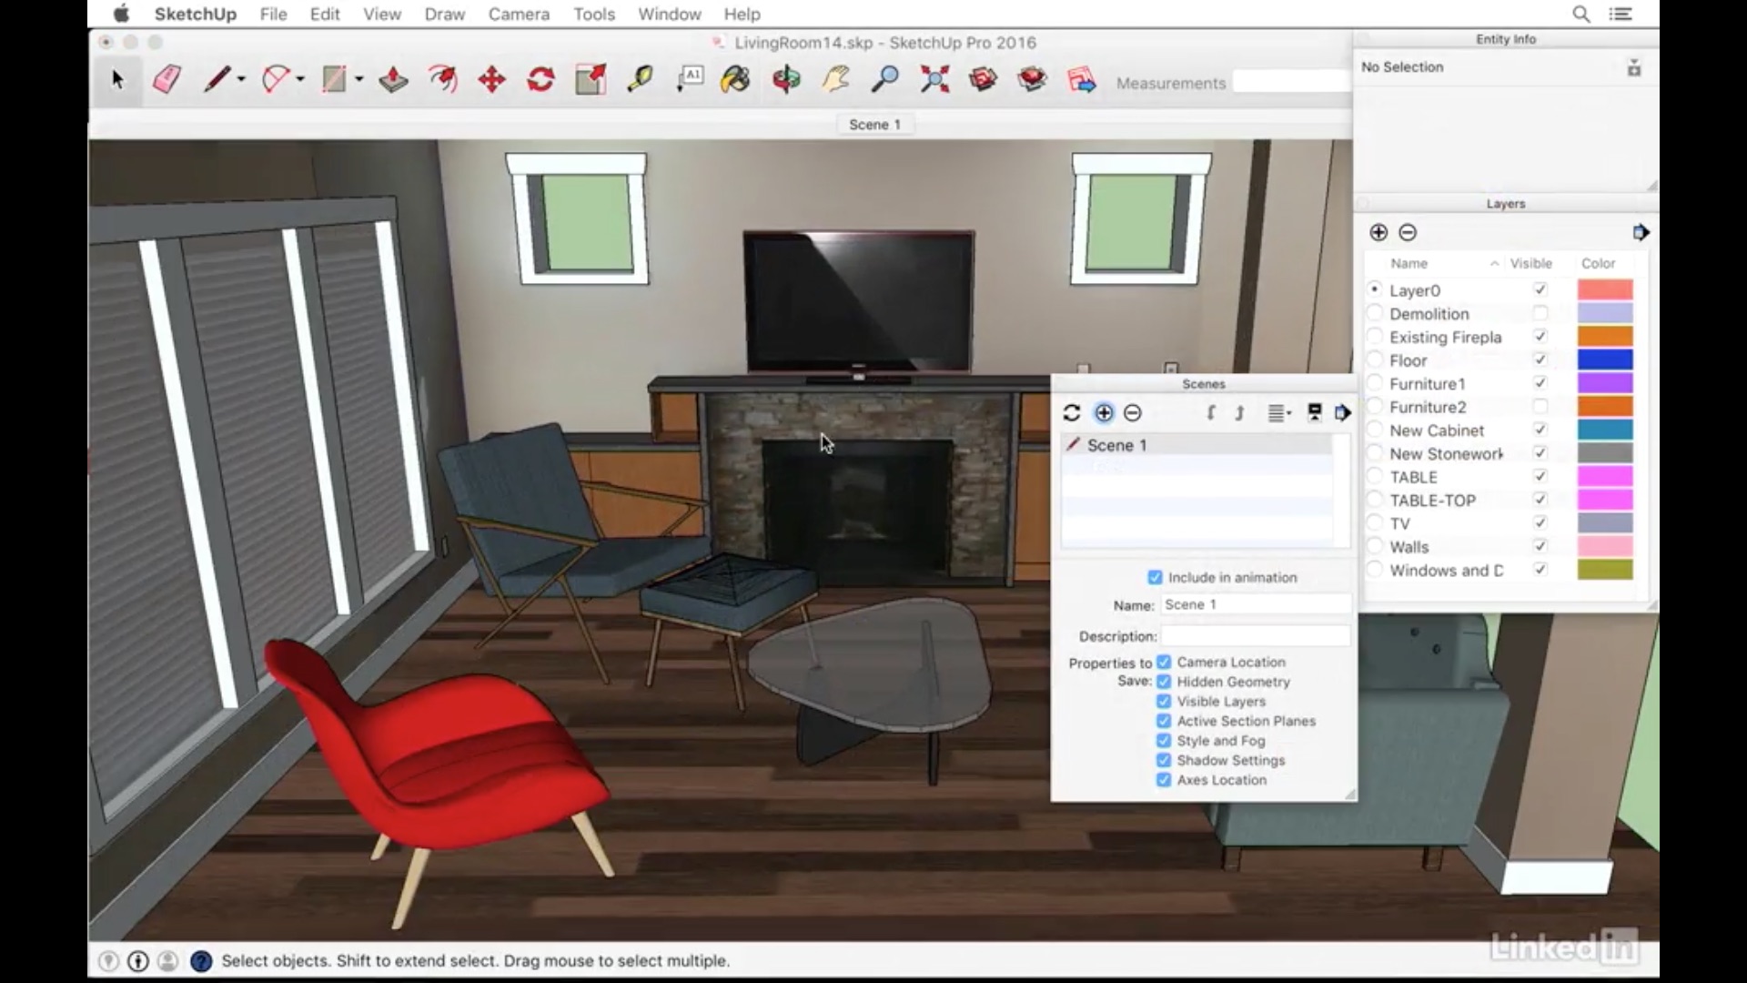
Task: Click the TV layer color swatch
Action: pos(1604,523)
